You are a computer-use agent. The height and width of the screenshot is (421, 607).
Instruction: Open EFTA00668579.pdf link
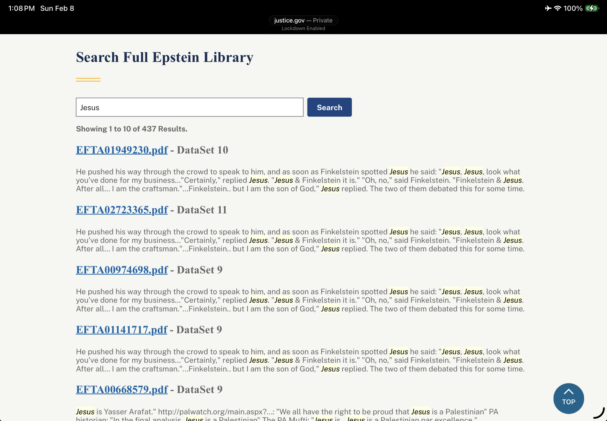pyautogui.click(x=122, y=389)
